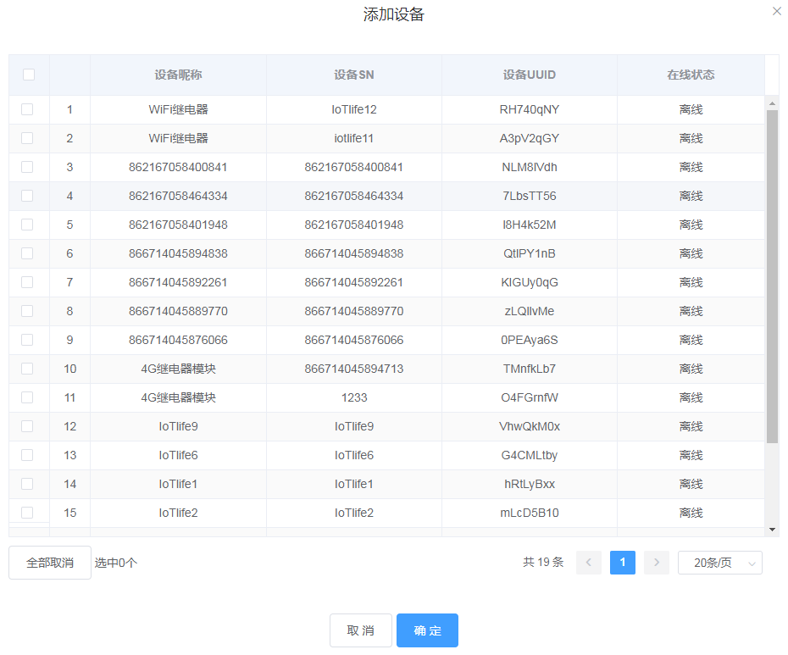
Task: Click UUID cell QtlPY1nB
Action: (x=530, y=253)
